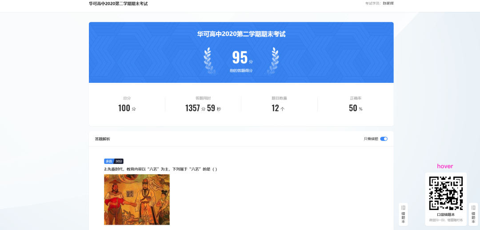
Task: Click the 口袋错题本 caption under the QR code
Action: [446, 214]
